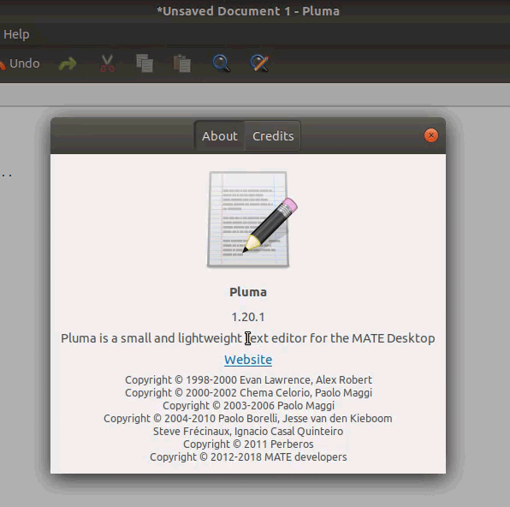Click 'Copyright © 2000-2002 Chema Celorio, Paolo Maggi'
Viewport: 510px width, 507px height.
click(248, 392)
